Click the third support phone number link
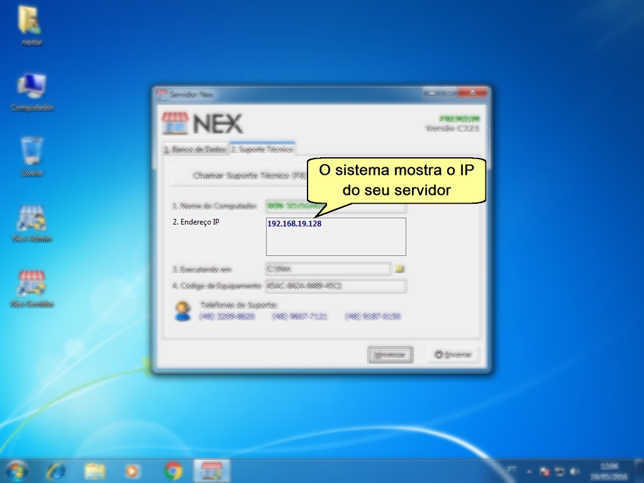The image size is (644, 483). [x=372, y=316]
